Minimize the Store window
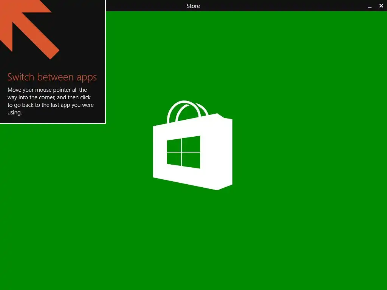This screenshot has height=290, width=387. [370, 6]
